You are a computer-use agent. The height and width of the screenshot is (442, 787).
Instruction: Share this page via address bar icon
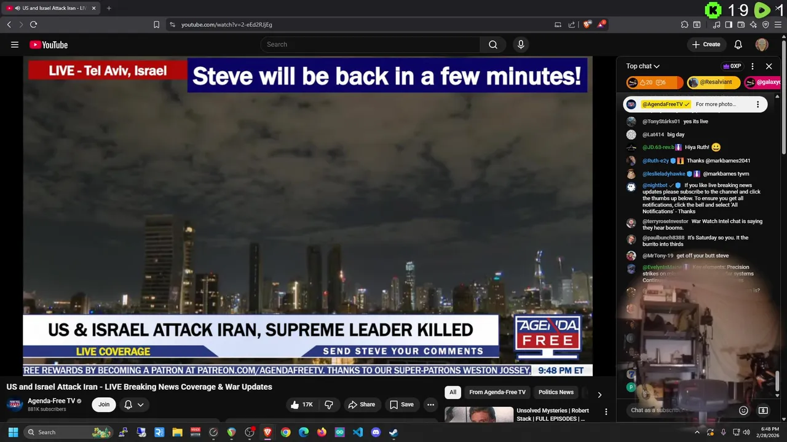click(572, 25)
